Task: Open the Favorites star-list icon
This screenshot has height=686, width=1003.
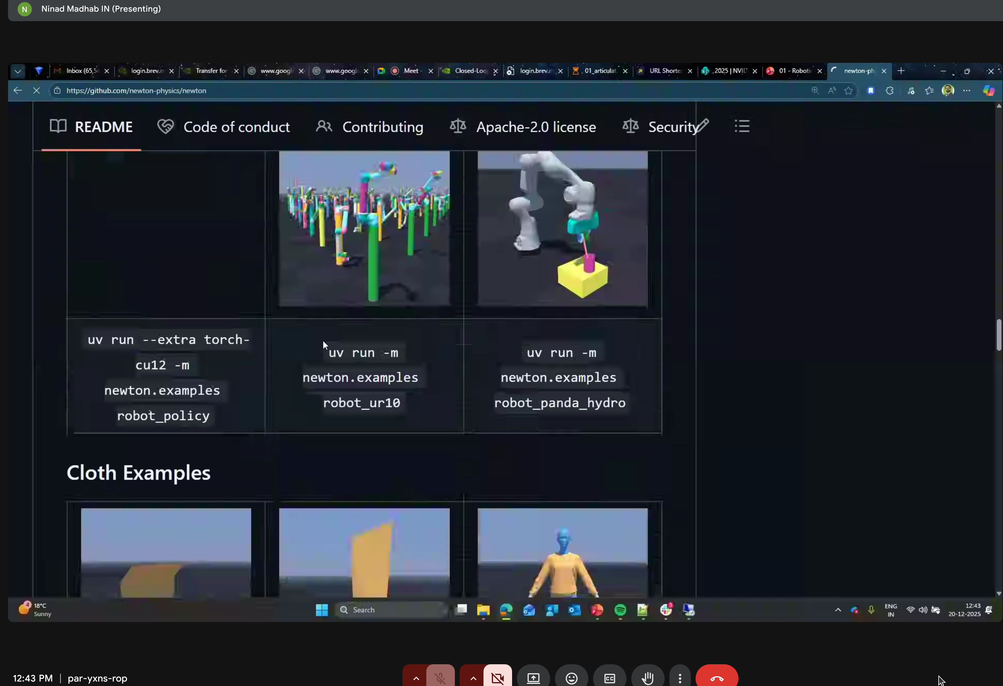Action: [x=929, y=91]
